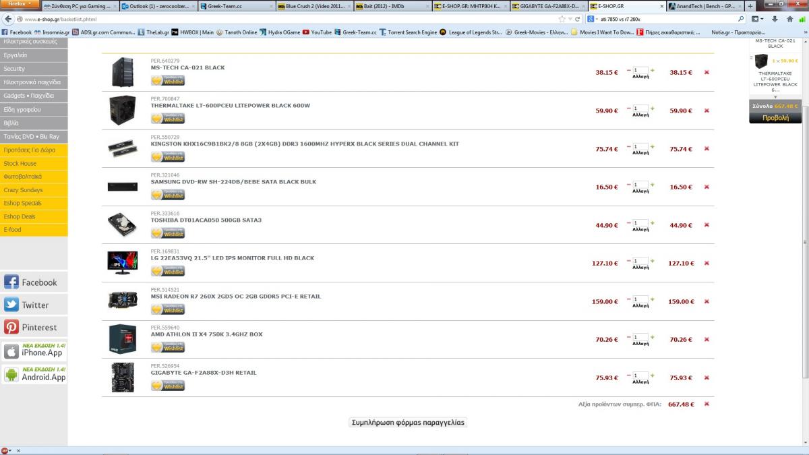Add Thermaltake LT-600PCEU to Wishlist
The height and width of the screenshot is (455, 809).
pos(168,119)
